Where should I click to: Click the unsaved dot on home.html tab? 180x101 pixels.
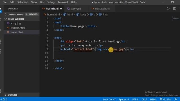[x=61, y=9]
